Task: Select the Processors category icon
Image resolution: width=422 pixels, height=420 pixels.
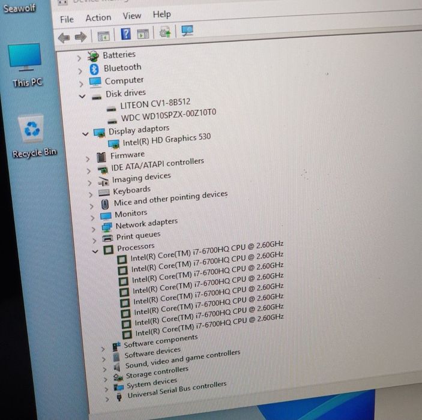Action: pyautogui.click(x=108, y=250)
